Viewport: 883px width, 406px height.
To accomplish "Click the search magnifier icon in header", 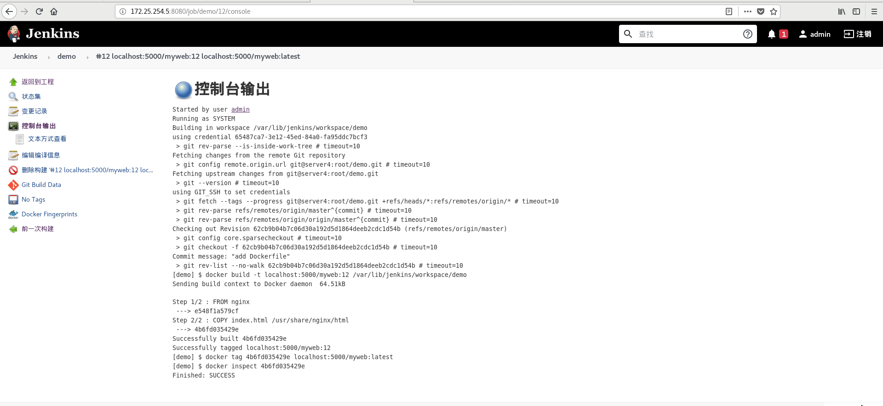I will tap(628, 34).
